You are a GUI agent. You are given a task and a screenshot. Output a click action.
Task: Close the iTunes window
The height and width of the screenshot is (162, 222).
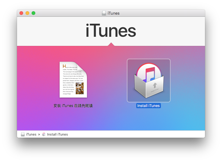(21, 13)
